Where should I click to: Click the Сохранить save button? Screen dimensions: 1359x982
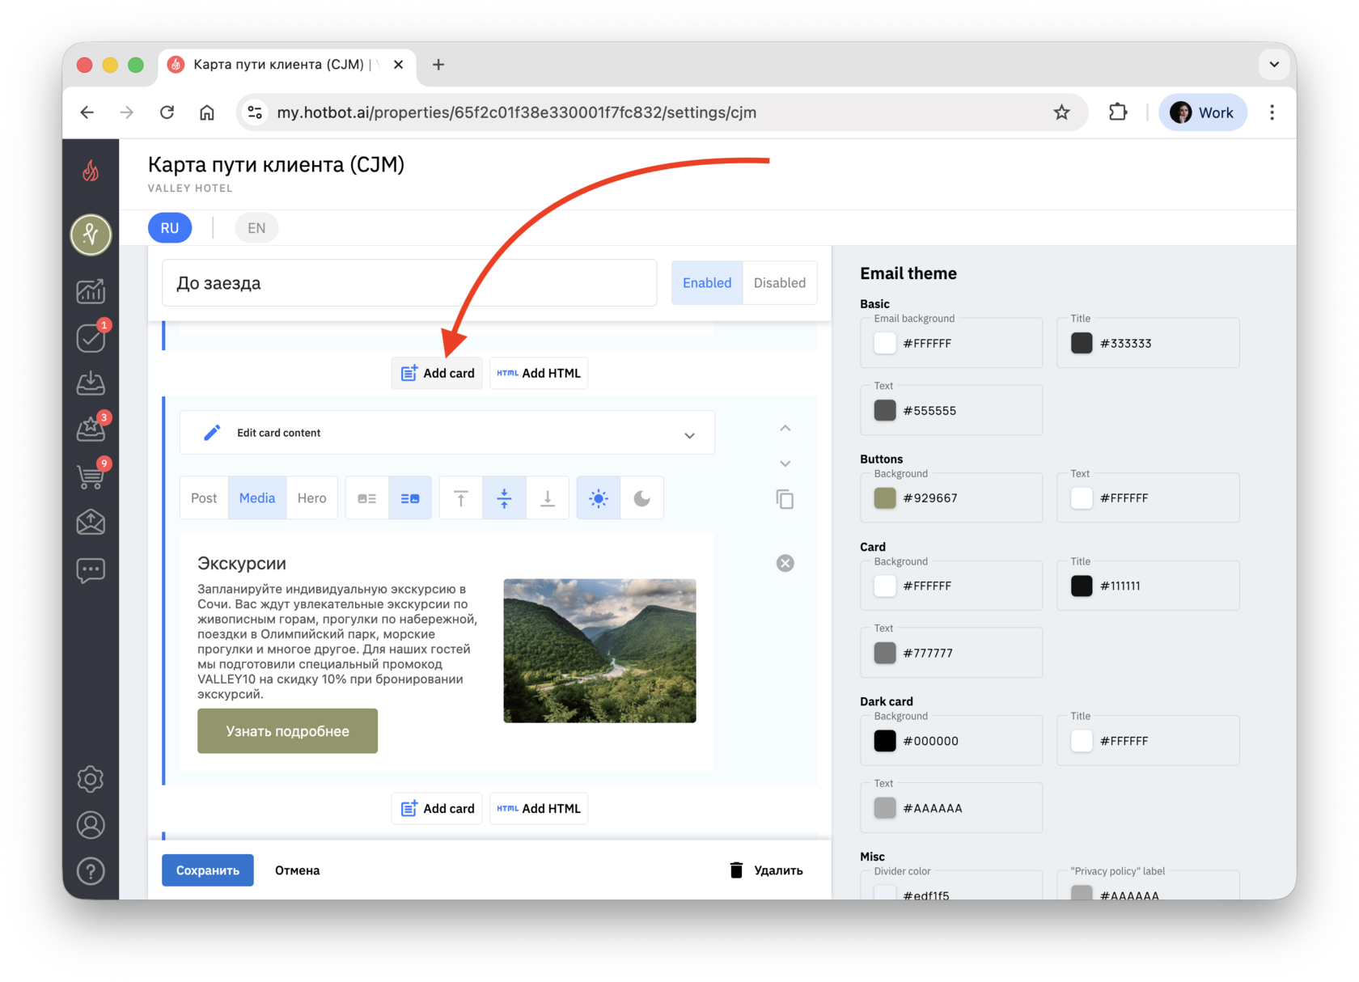(x=208, y=870)
